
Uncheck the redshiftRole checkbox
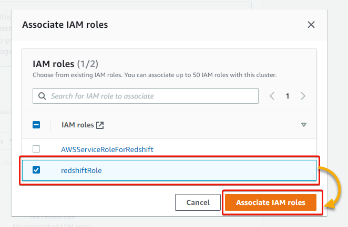coord(36,170)
